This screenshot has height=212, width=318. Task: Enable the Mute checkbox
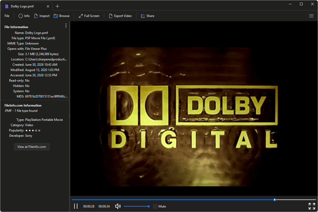tap(155, 206)
